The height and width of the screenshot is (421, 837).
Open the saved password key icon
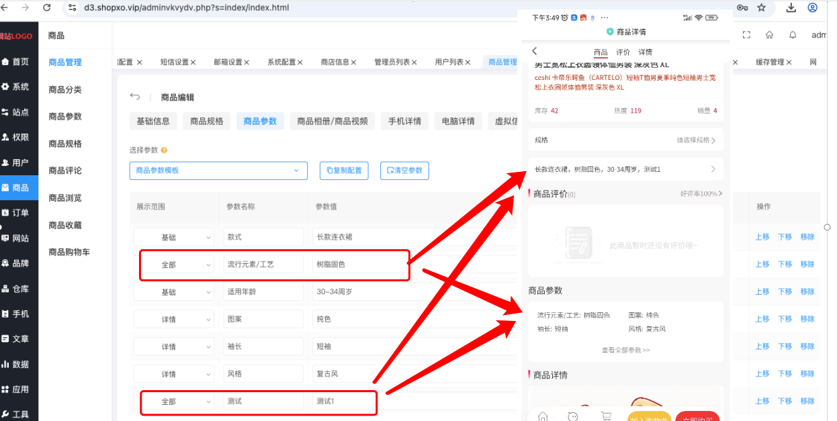[742, 7]
